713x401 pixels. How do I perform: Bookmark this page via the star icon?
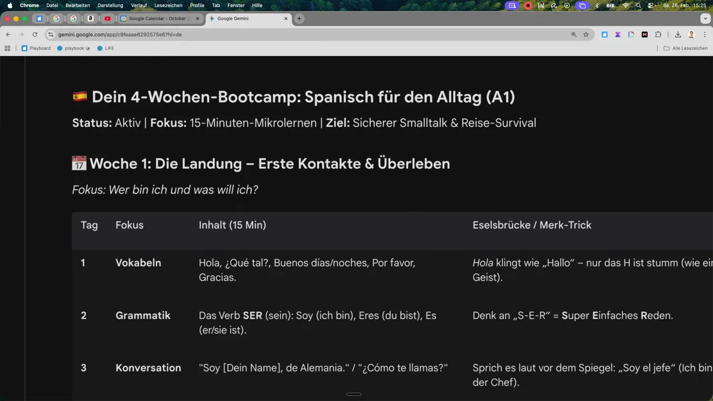(586, 35)
